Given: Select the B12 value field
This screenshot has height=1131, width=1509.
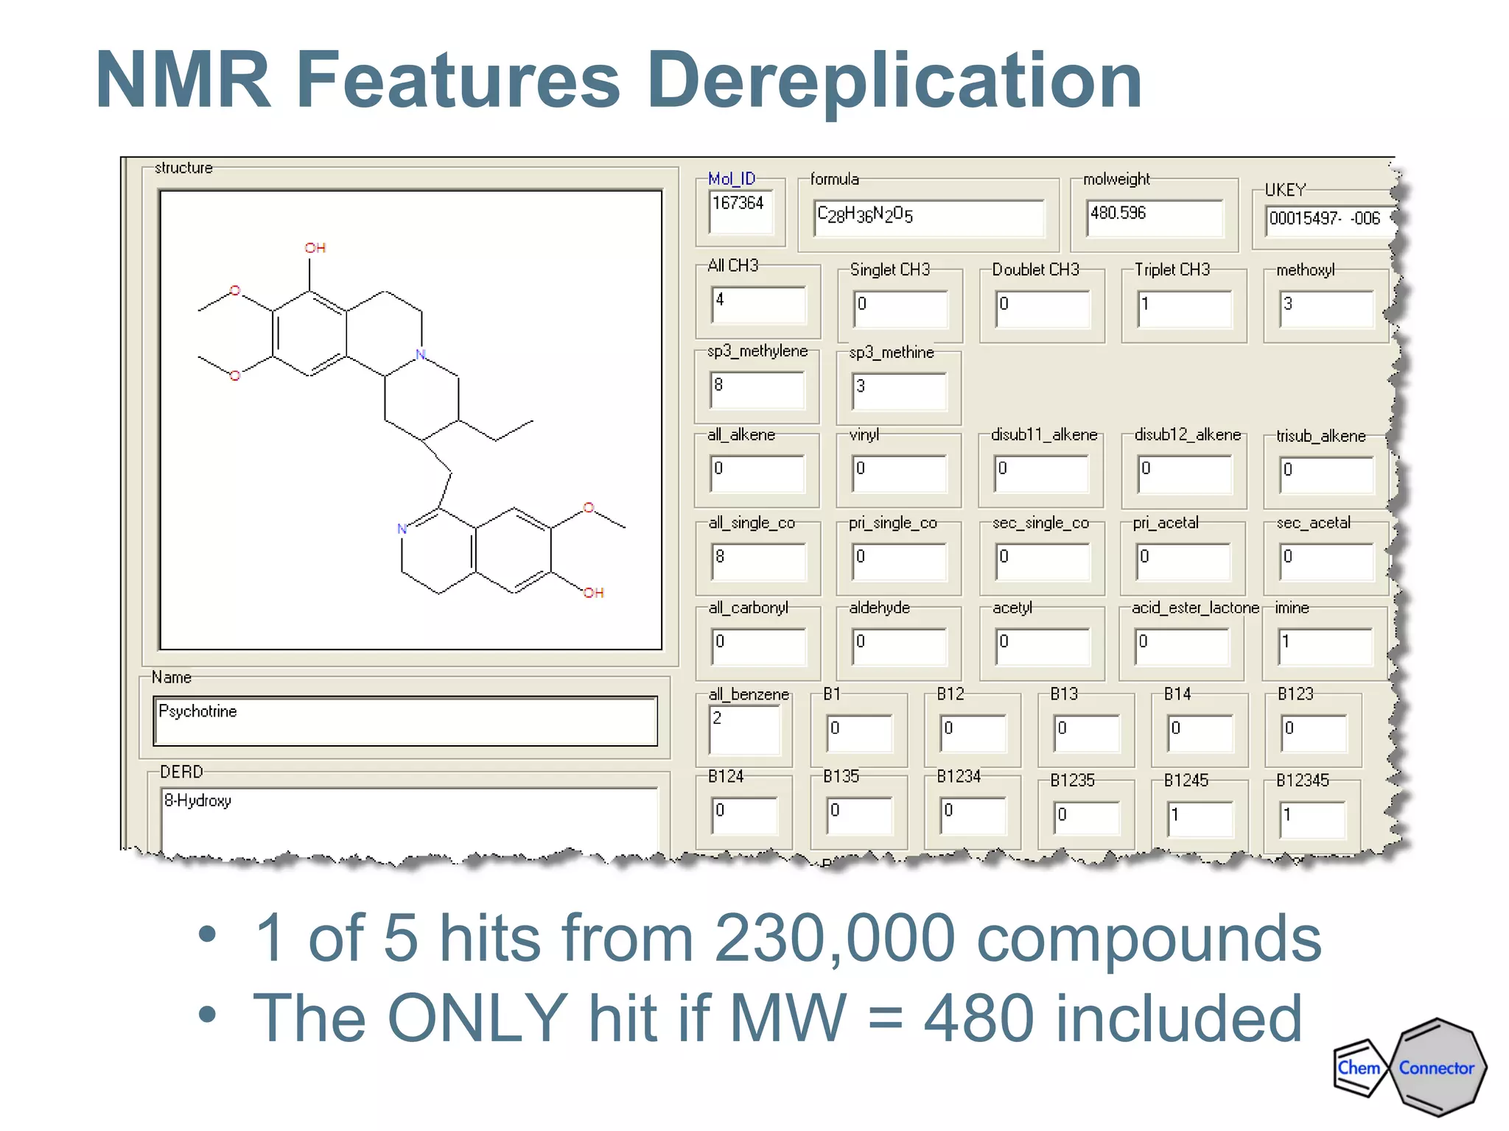Looking at the screenshot, I should [973, 733].
